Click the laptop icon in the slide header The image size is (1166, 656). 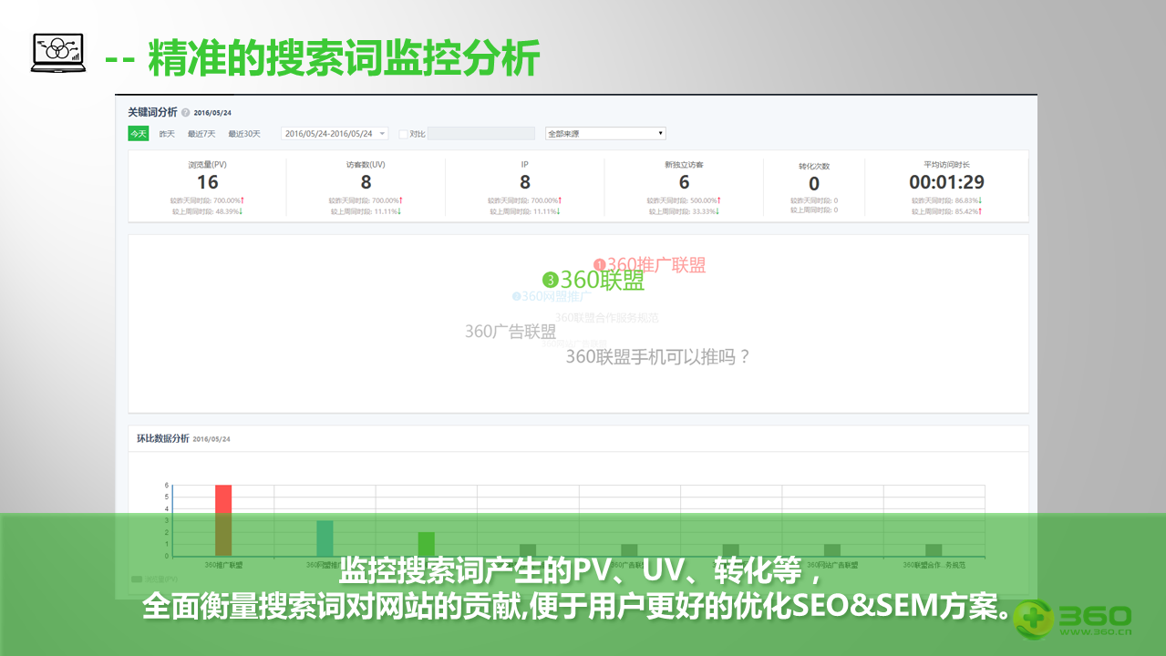(57, 51)
